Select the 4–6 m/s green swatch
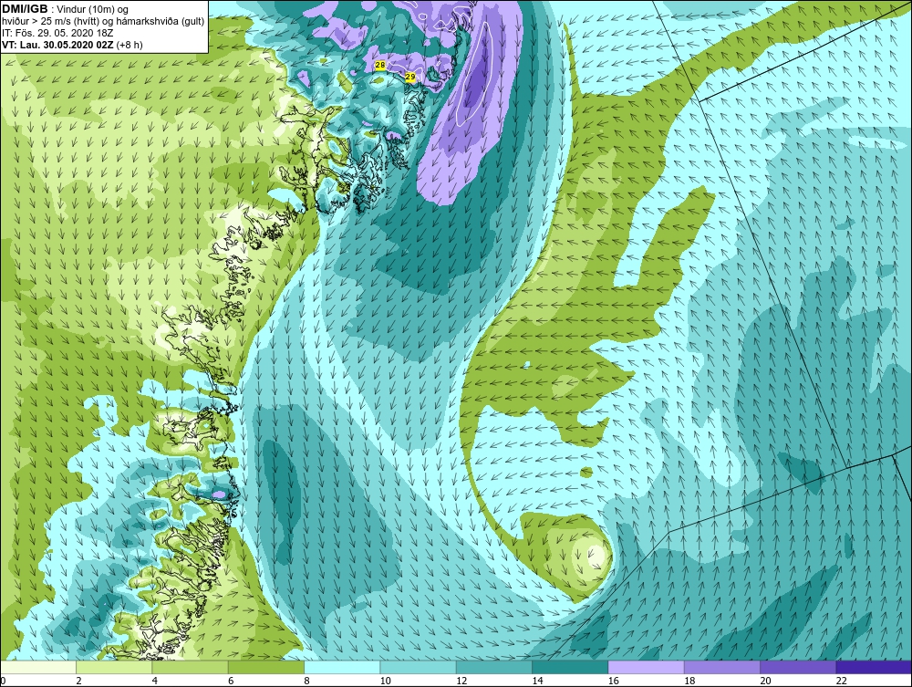The width and height of the screenshot is (912, 687). [191, 667]
